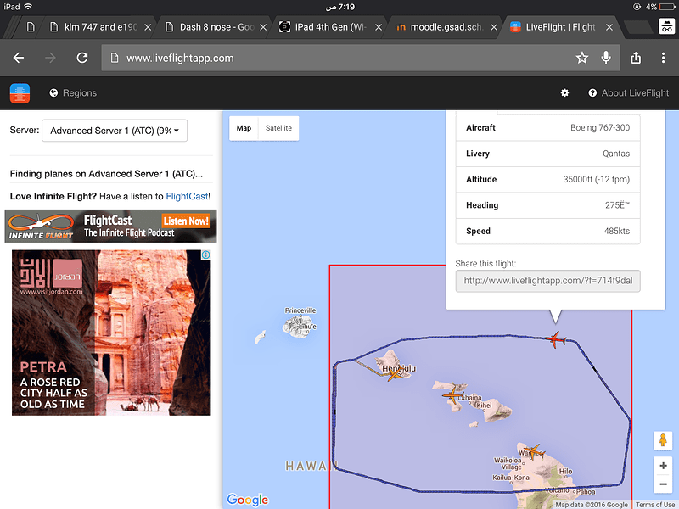This screenshot has height=509, width=679.
Task: Open Street View pegman icon
Action: pyautogui.click(x=663, y=441)
